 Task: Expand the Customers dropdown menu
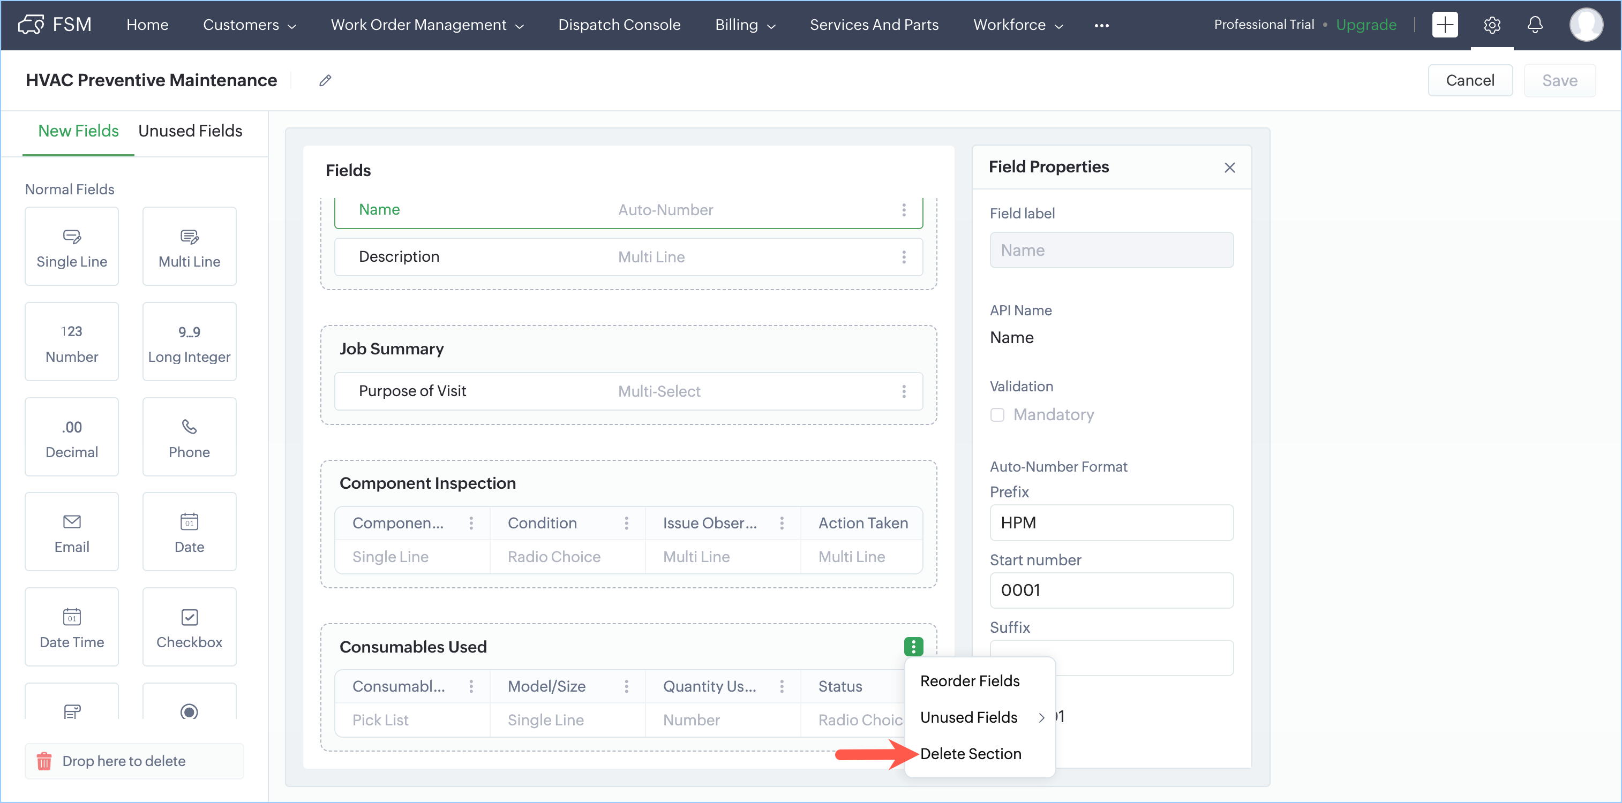249,25
